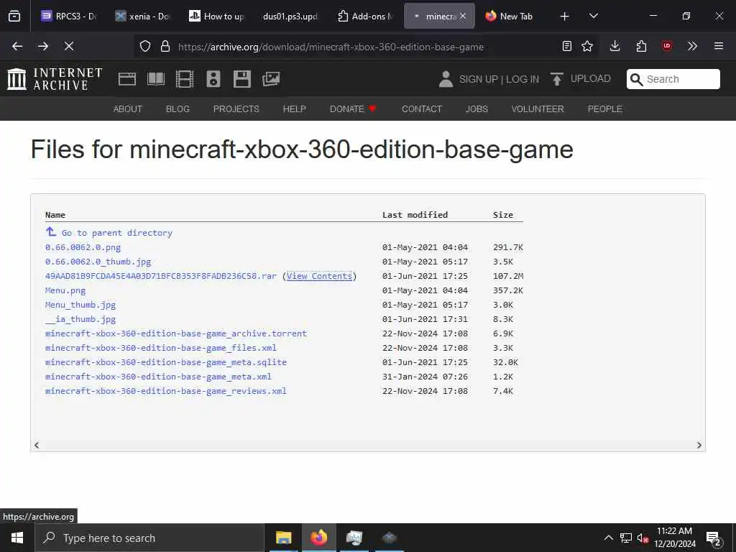View site security padlock info

click(x=165, y=47)
